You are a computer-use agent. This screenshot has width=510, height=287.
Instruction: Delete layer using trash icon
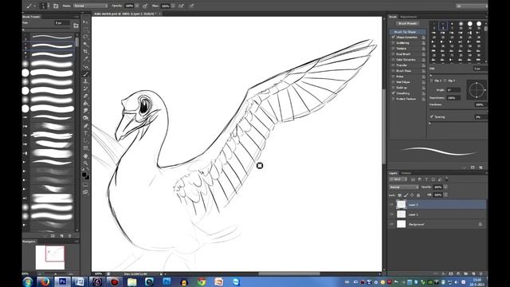481,274
